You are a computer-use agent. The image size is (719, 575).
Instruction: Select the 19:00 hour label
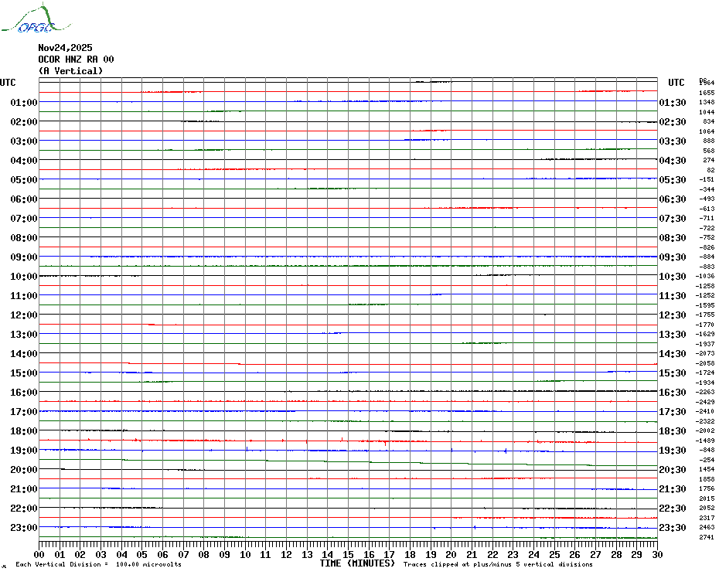click(x=24, y=451)
